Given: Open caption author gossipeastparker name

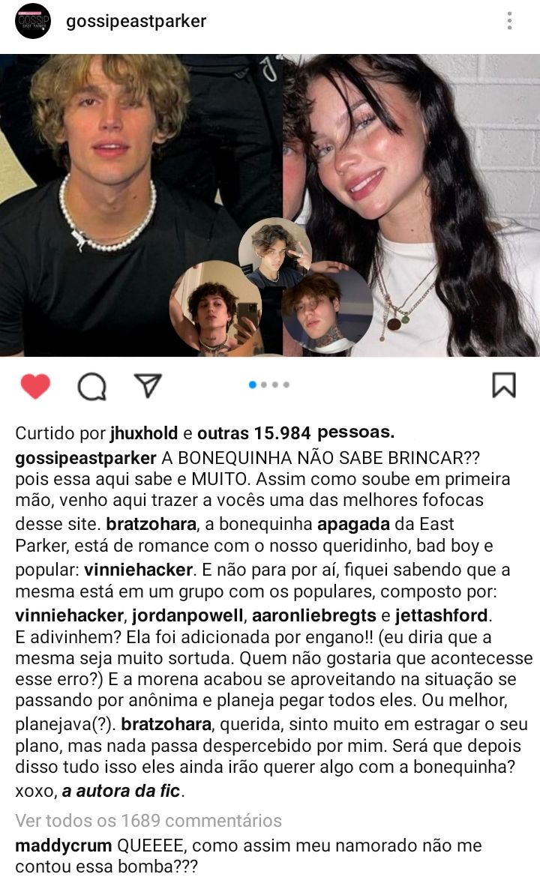Looking at the screenshot, I should click(x=85, y=458).
